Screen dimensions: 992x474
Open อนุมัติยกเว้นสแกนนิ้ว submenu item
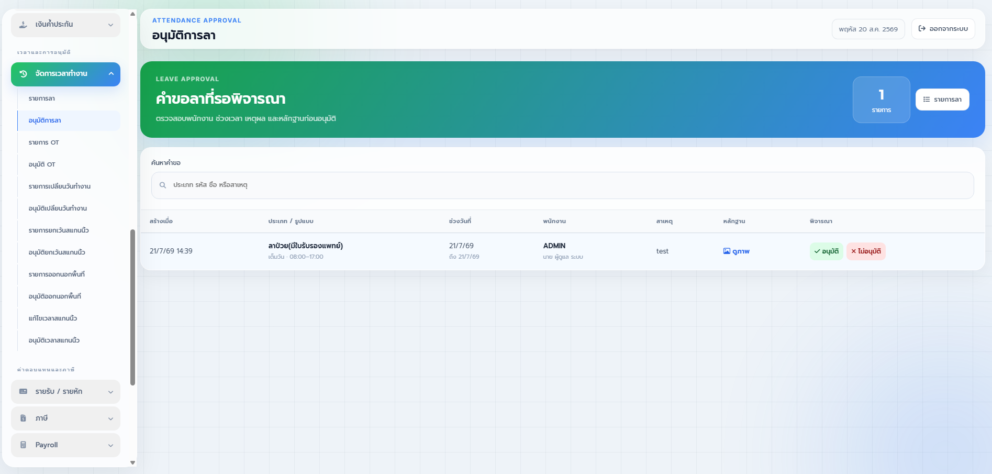click(x=69, y=252)
